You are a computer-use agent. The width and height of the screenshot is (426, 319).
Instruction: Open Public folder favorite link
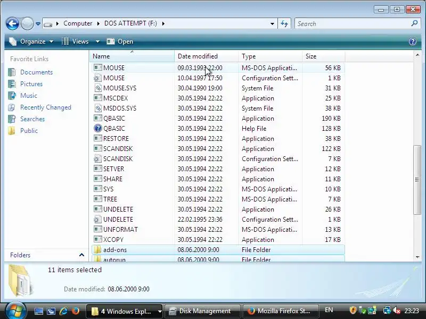pos(29,130)
